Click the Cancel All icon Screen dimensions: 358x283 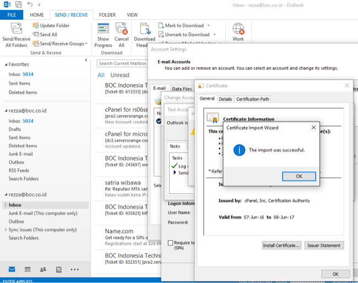pos(122,35)
